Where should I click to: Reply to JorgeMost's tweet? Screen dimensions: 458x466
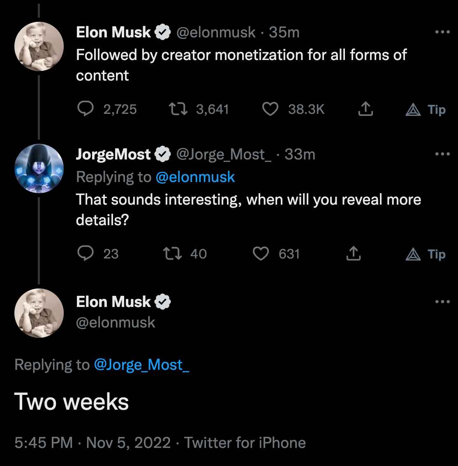tap(86, 254)
